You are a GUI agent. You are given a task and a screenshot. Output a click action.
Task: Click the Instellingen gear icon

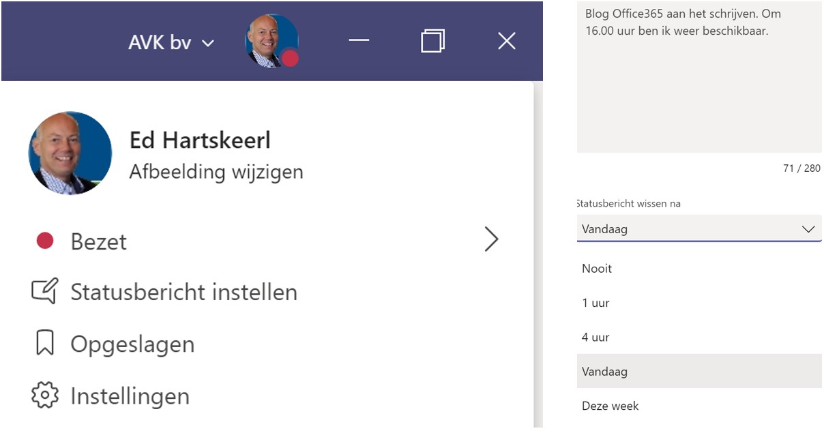pyautogui.click(x=45, y=395)
